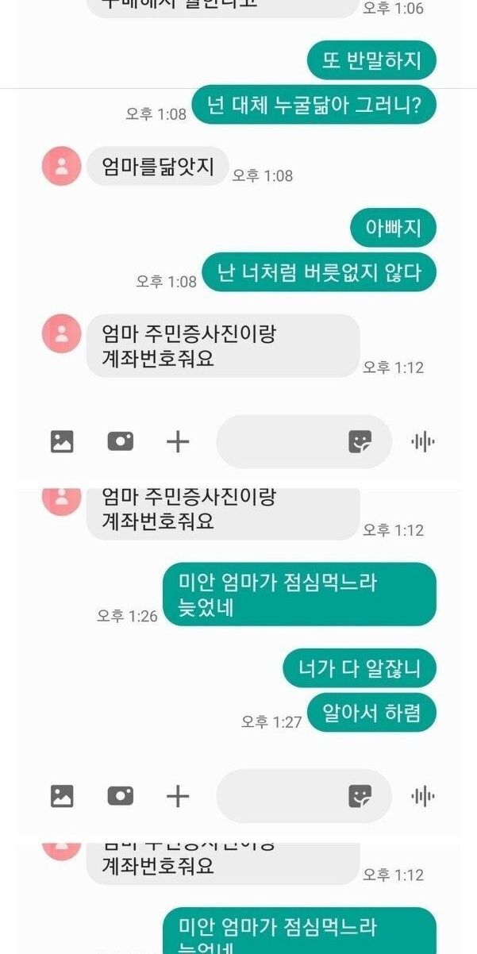Viewport: 477px width, 954px height.
Task: Open sticker icon in input box below 계좌번호줘요
Action: [360, 442]
